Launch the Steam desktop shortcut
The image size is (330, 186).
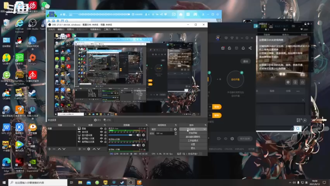coord(33,94)
